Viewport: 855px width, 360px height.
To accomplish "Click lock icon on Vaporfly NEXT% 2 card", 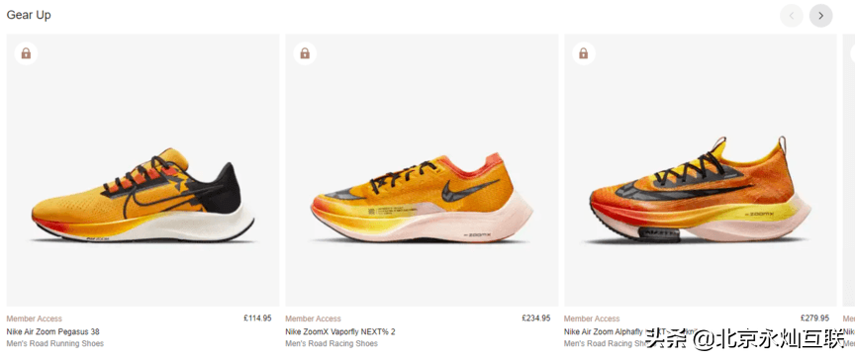I will [305, 53].
